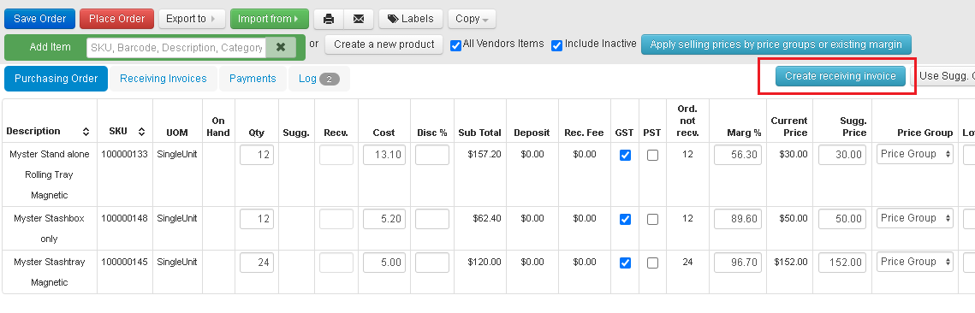Screen dimensions: 975x313
Task: Edit Marg % field showing 89.60
Action: (x=738, y=219)
